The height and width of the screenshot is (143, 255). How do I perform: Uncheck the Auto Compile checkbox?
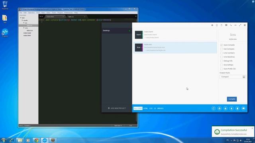pyautogui.click(x=222, y=45)
